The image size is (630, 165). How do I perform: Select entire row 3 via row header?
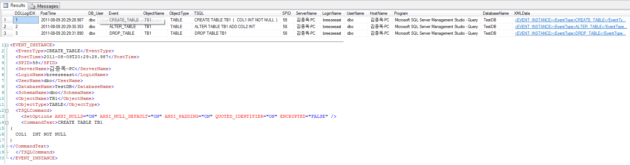[x=7, y=33]
